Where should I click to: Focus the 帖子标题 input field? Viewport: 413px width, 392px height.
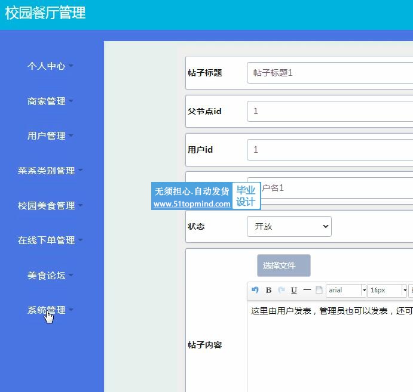point(330,73)
